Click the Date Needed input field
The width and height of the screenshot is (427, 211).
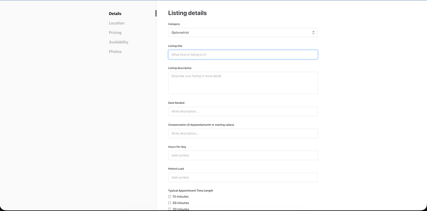pyautogui.click(x=243, y=111)
